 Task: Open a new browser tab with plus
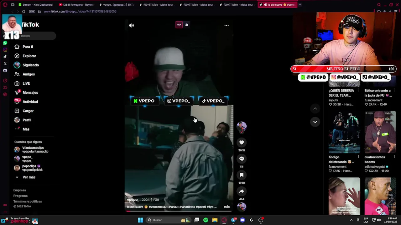pos(300,5)
